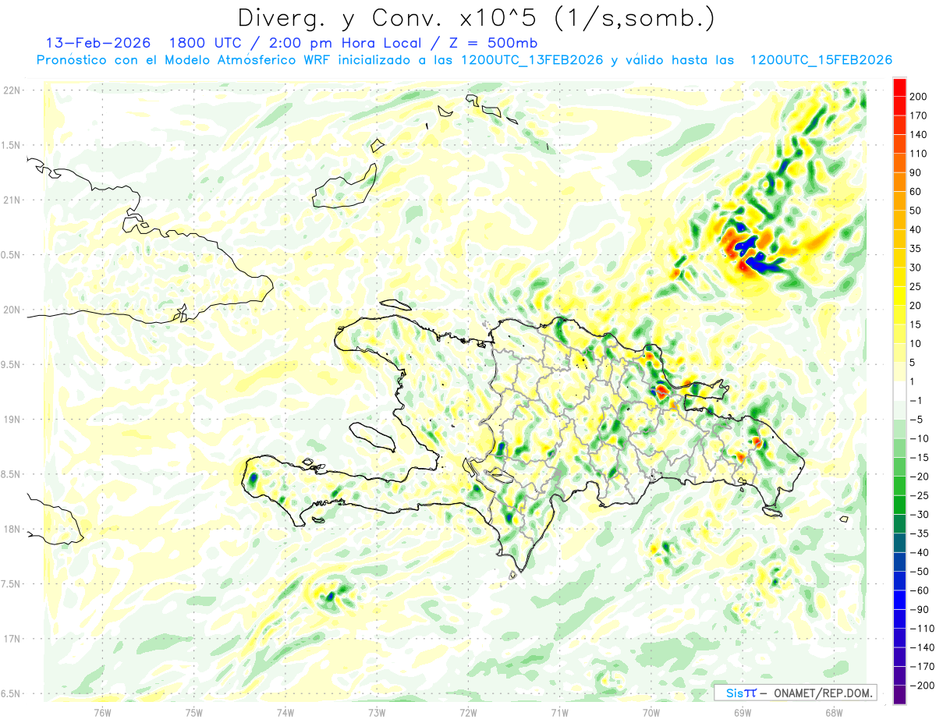Click the dark purple swatch at the color scale bottom
The height and width of the screenshot is (723, 936).
899,695
